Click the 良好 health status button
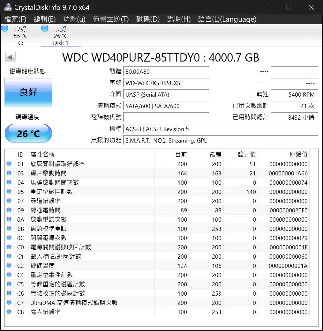The width and height of the screenshot is (323, 331). 28,92
